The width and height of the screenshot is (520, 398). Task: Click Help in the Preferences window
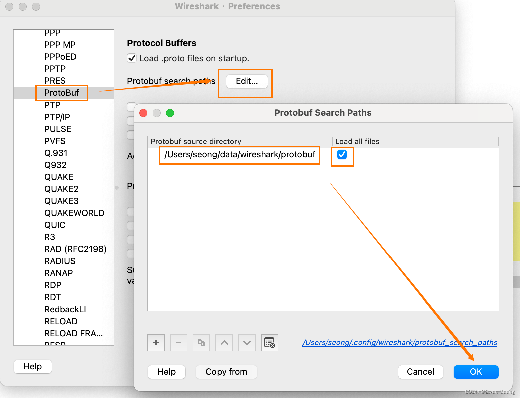tap(33, 366)
